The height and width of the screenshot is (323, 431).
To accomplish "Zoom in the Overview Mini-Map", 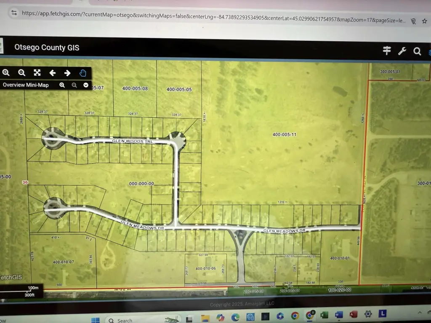I will pyautogui.click(x=62, y=85).
